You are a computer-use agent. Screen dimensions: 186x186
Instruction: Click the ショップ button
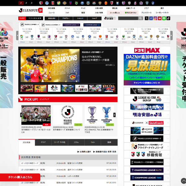pyautogui.click(x=95, y=18)
